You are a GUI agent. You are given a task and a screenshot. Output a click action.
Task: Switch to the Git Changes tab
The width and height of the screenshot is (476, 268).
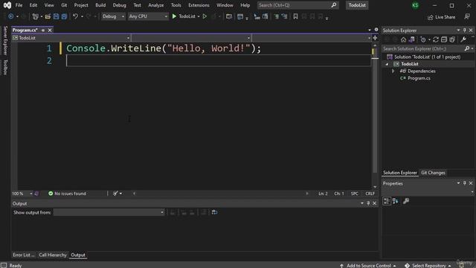433,173
